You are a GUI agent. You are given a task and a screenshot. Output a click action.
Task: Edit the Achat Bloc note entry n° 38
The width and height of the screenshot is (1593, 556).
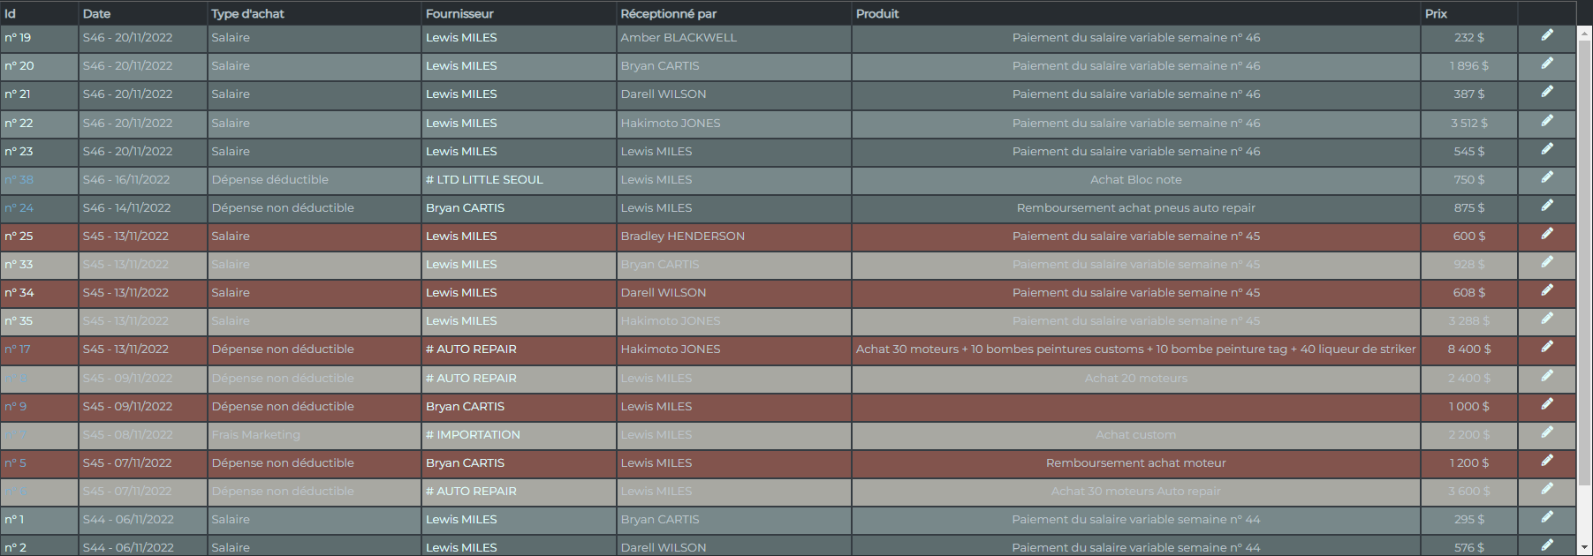pyautogui.click(x=1547, y=177)
